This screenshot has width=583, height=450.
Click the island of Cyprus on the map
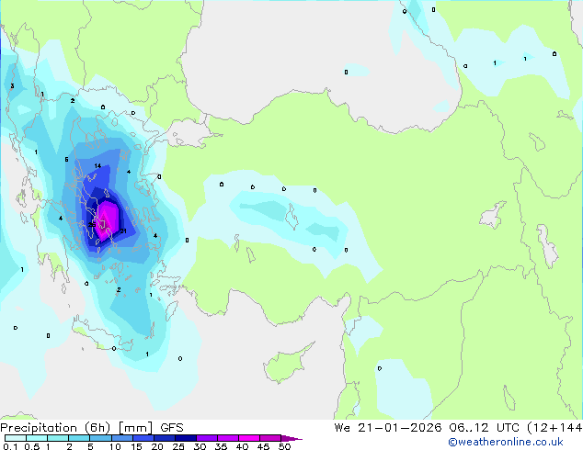pyautogui.click(x=284, y=365)
